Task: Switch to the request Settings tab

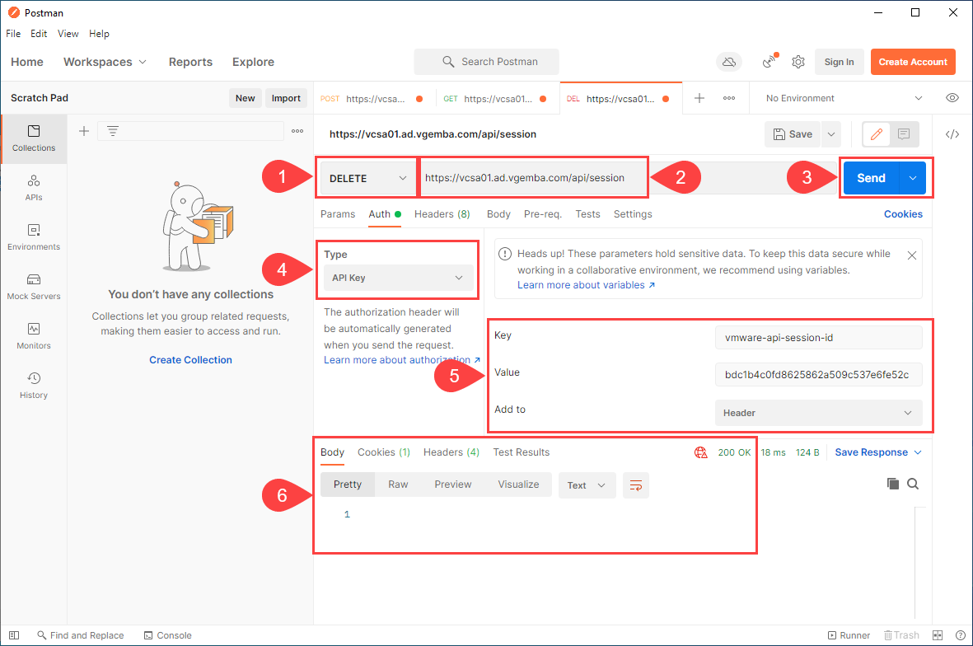Action: (x=632, y=214)
